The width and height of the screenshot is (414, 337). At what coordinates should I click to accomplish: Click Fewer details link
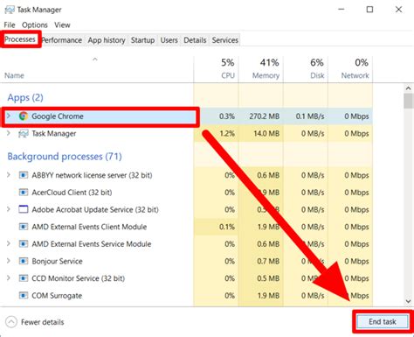click(x=43, y=322)
